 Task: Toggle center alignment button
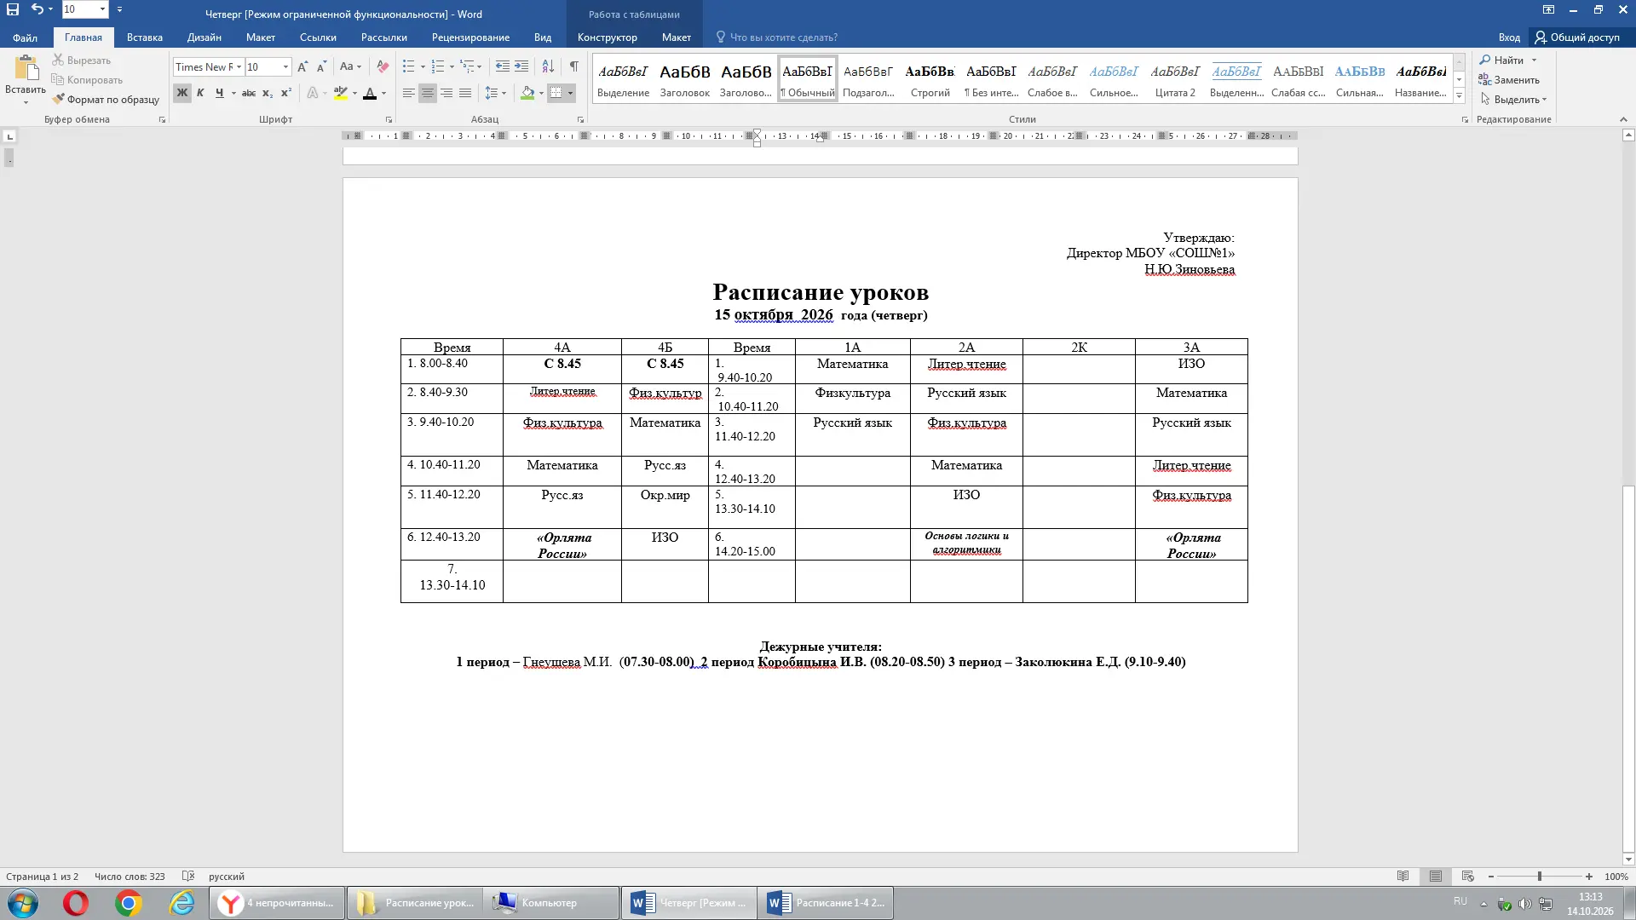pyautogui.click(x=428, y=93)
